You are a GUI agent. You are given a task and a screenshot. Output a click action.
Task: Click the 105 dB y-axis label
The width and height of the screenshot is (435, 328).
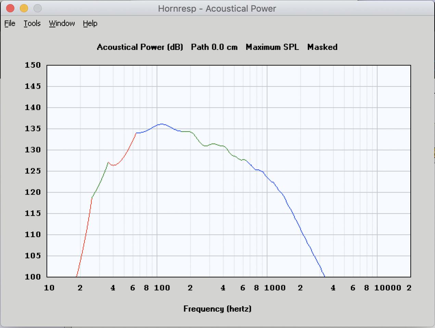click(33, 256)
